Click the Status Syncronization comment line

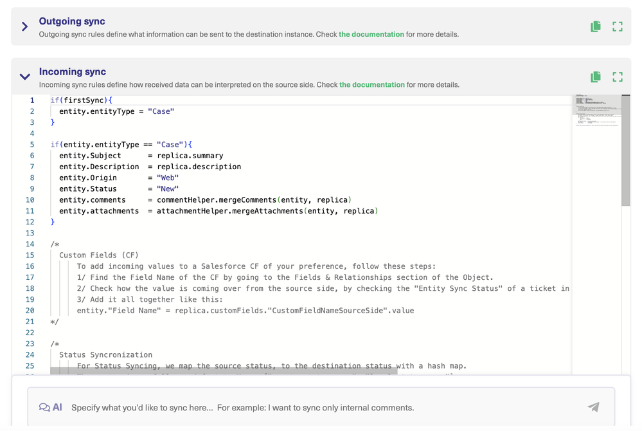[x=105, y=355]
